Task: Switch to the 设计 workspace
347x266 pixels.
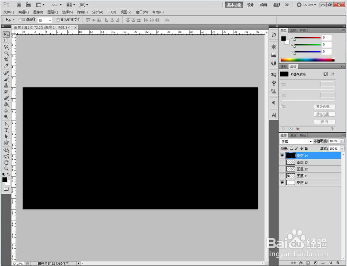Action: tap(250, 5)
